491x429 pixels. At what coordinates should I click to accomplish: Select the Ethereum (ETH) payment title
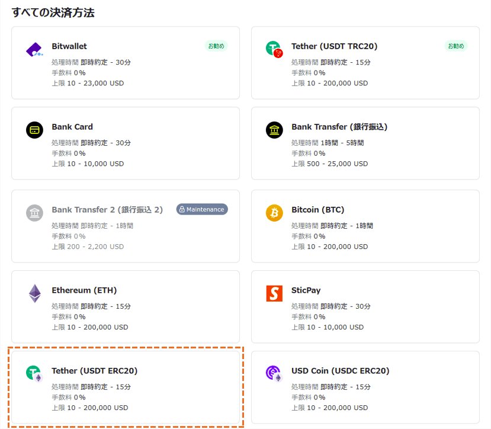tap(84, 290)
